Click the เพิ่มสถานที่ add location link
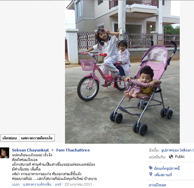 (x=163, y=174)
